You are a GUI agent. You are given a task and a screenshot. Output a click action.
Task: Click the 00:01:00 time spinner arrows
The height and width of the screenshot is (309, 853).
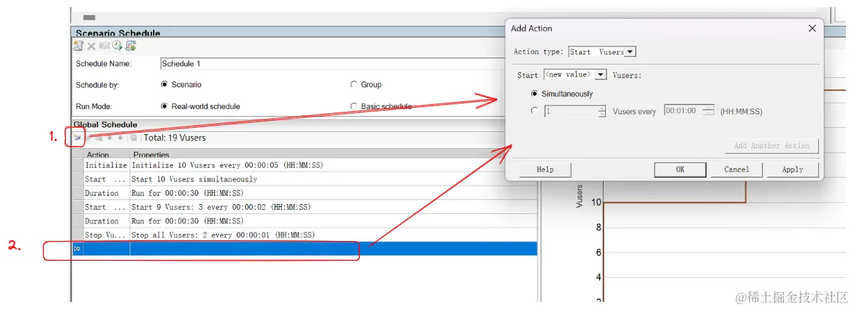(708, 111)
